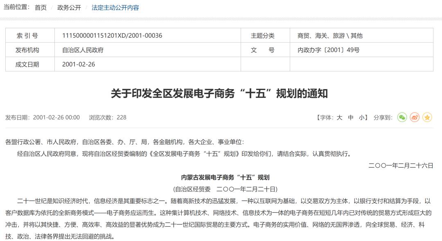
Task: Go to 首页 in the breadcrumb
Action: click(41, 8)
